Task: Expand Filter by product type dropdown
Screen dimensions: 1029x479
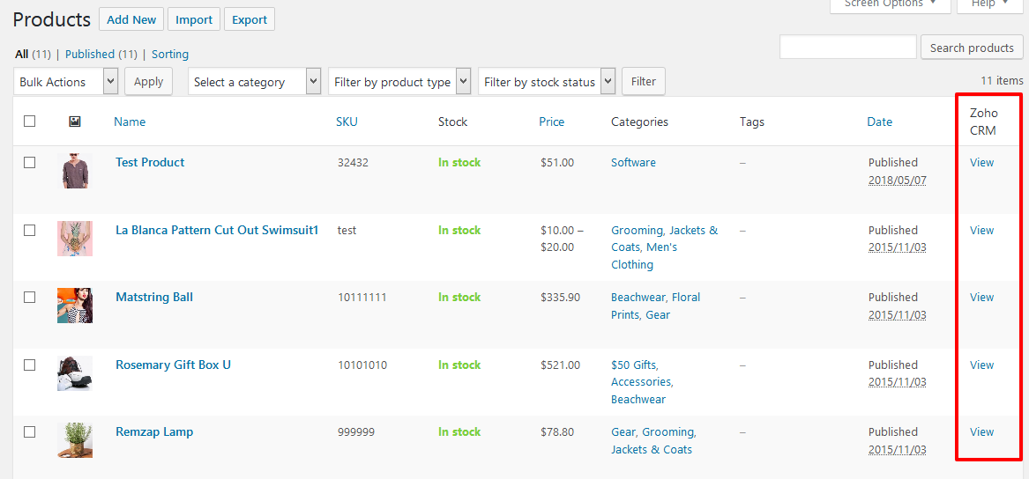Action: (x=399, y=82)
